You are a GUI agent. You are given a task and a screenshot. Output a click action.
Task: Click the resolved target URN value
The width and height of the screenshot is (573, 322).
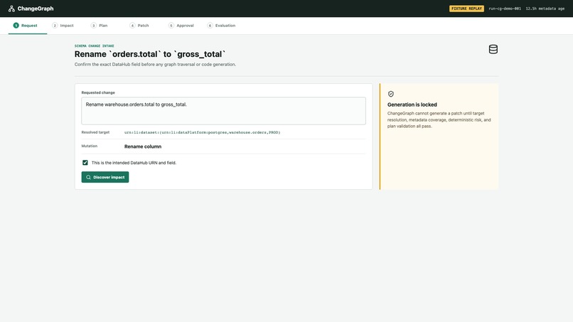202,132
